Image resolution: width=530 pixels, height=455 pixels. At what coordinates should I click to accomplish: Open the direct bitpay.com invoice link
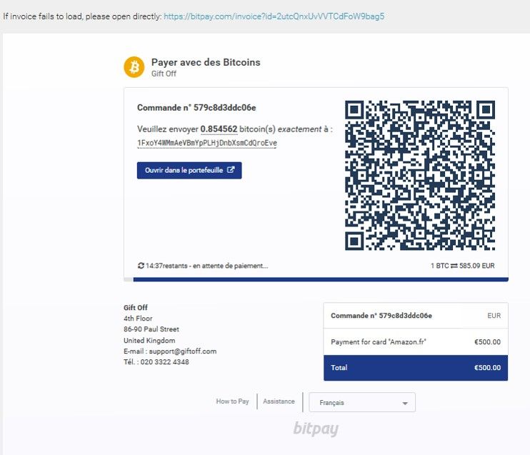(x=274, y=16)
